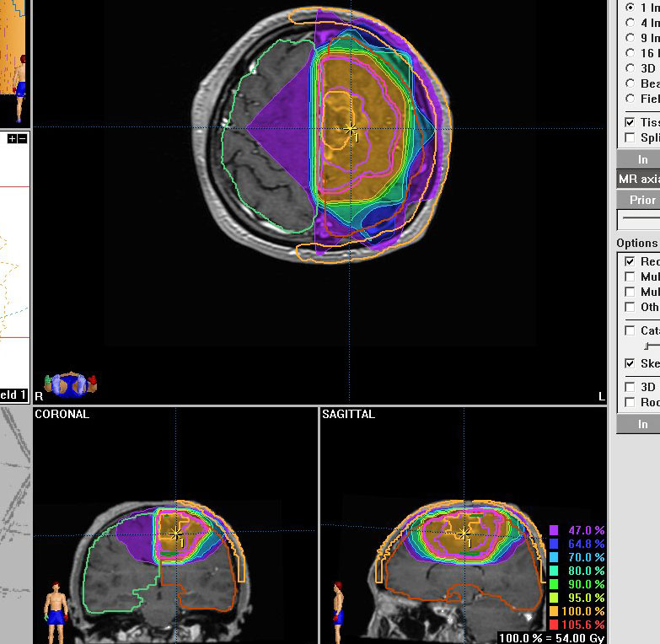Click the isocenter crosshair in sagittal view

(464, 533)
